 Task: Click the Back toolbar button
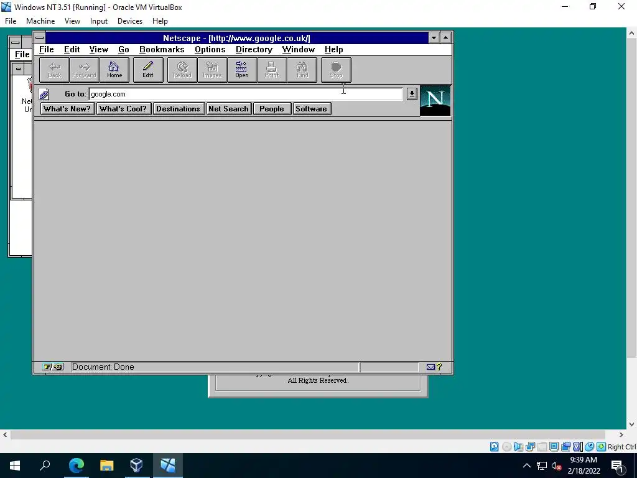pos(55,70)
